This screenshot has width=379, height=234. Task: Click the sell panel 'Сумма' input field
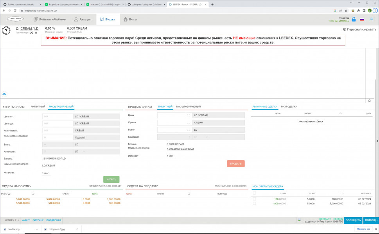(174, 122)
